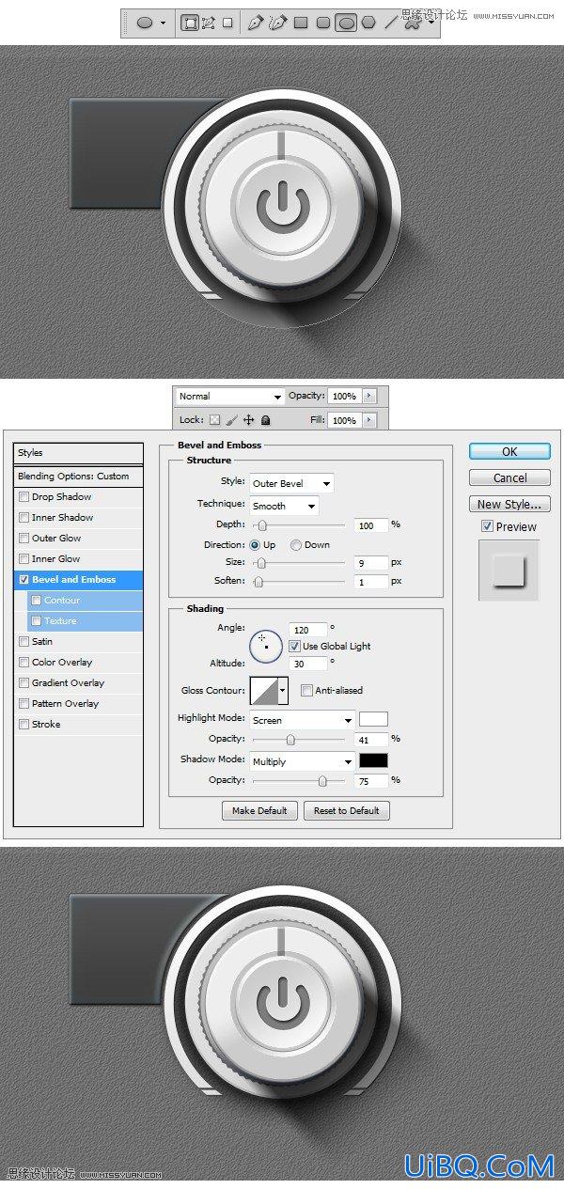Image resolution: width=564 pixels, height=1189 pixels.
Task: Click the Soften value field
Action: click(x=371, y=581)
